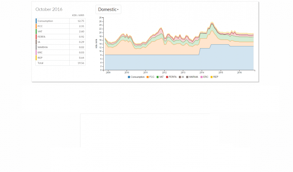Click the IA table row
Screen dimensions: 293x172
[x=60, y=42]
